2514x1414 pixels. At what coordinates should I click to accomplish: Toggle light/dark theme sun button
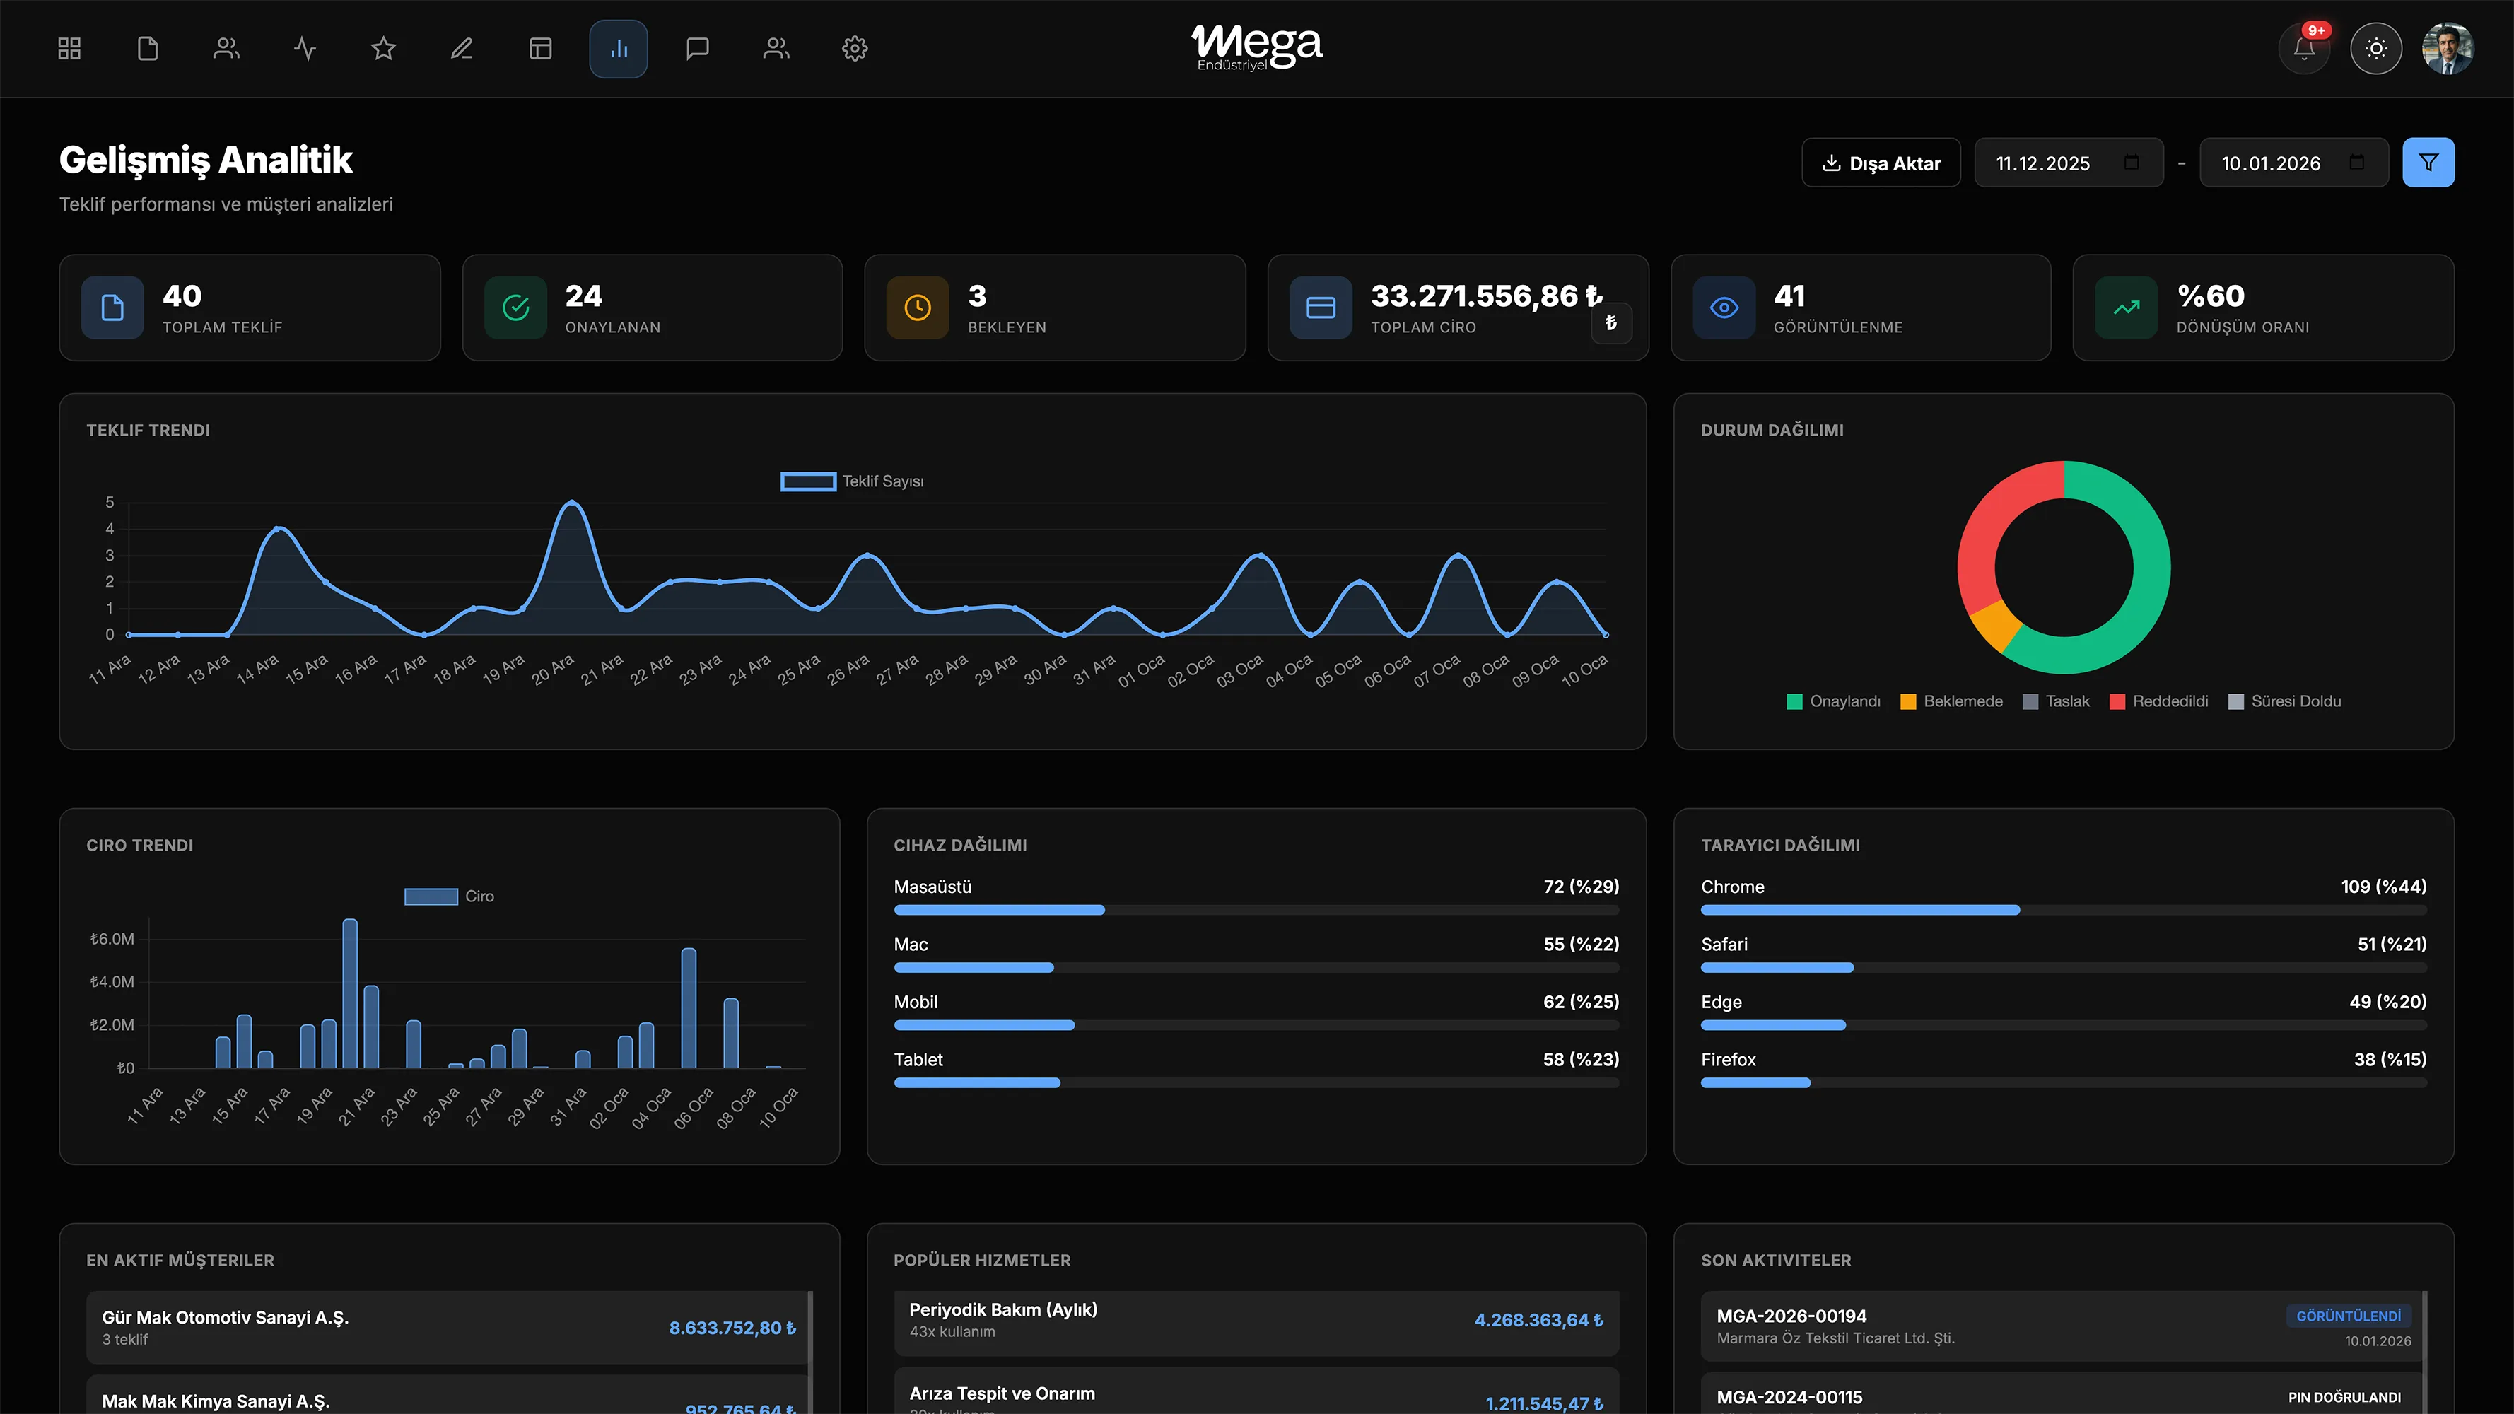[2375, 49]
